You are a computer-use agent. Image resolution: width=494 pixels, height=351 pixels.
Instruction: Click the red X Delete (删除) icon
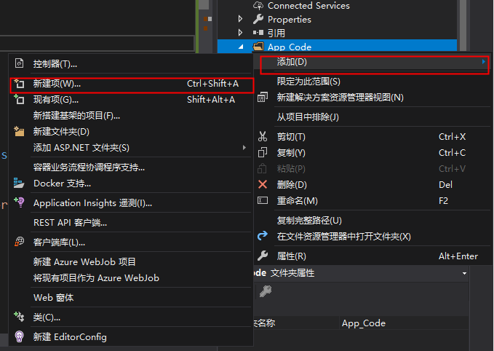click(263, 185)
